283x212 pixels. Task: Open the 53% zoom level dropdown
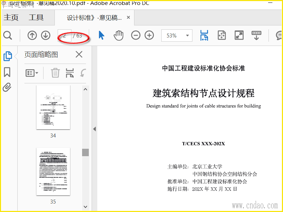click(187, 36)
